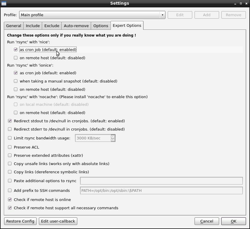
Task: Increase bandwidth limit with up stepper
Action: click(x=113, y=136)
